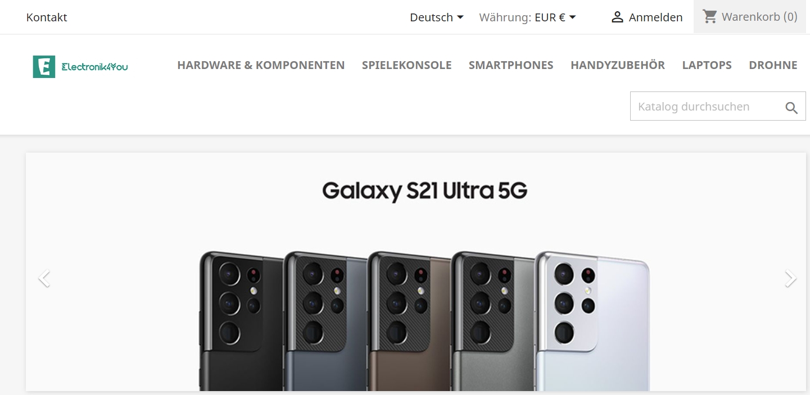This screenshot has width=810, height=395.
Task: Click the search magnifier icon
Action: [791, 108]
